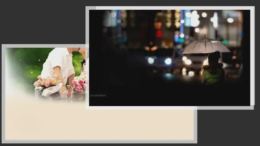Click the white bottom border of night photo

click(169, 108)
